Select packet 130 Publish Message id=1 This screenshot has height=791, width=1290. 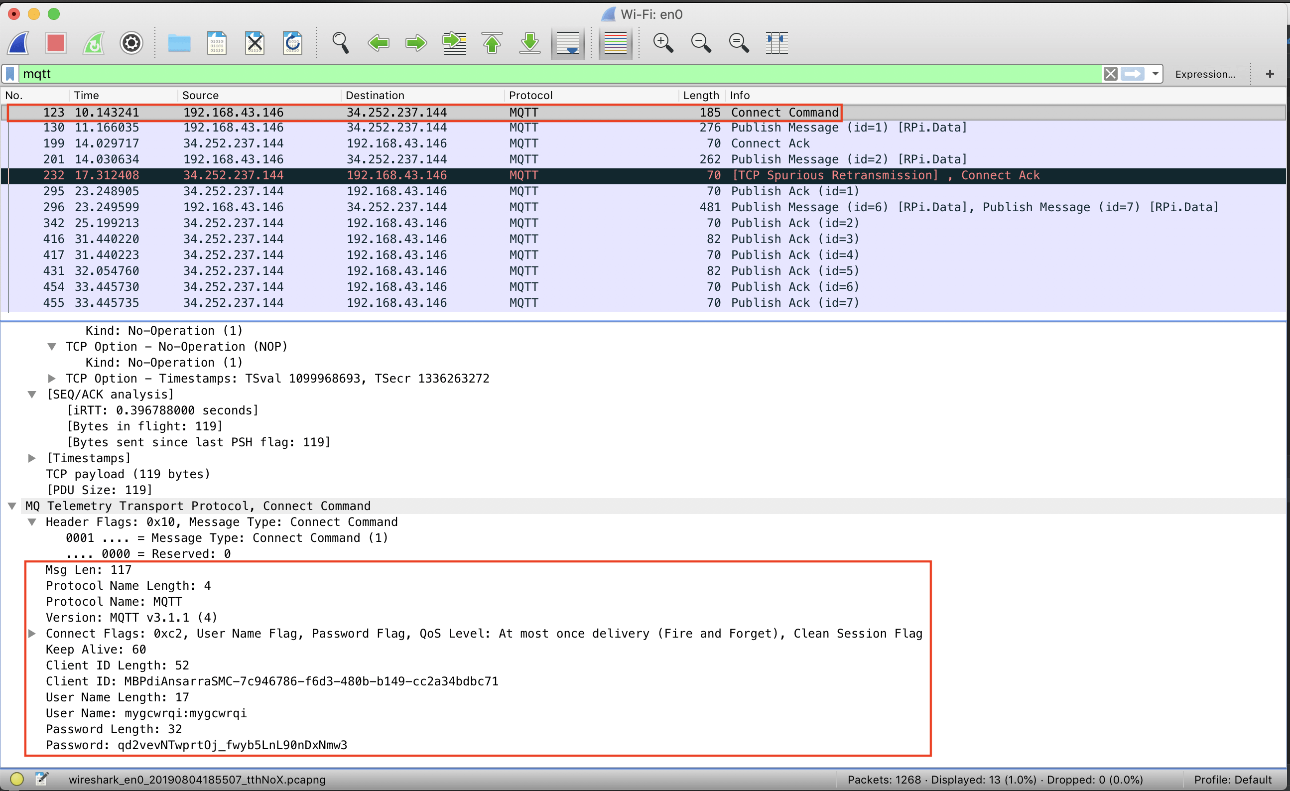tap(643, 128)
